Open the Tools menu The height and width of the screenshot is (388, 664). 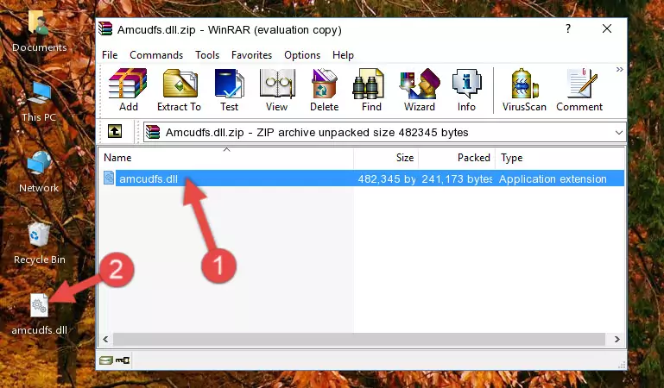point(207,55)
